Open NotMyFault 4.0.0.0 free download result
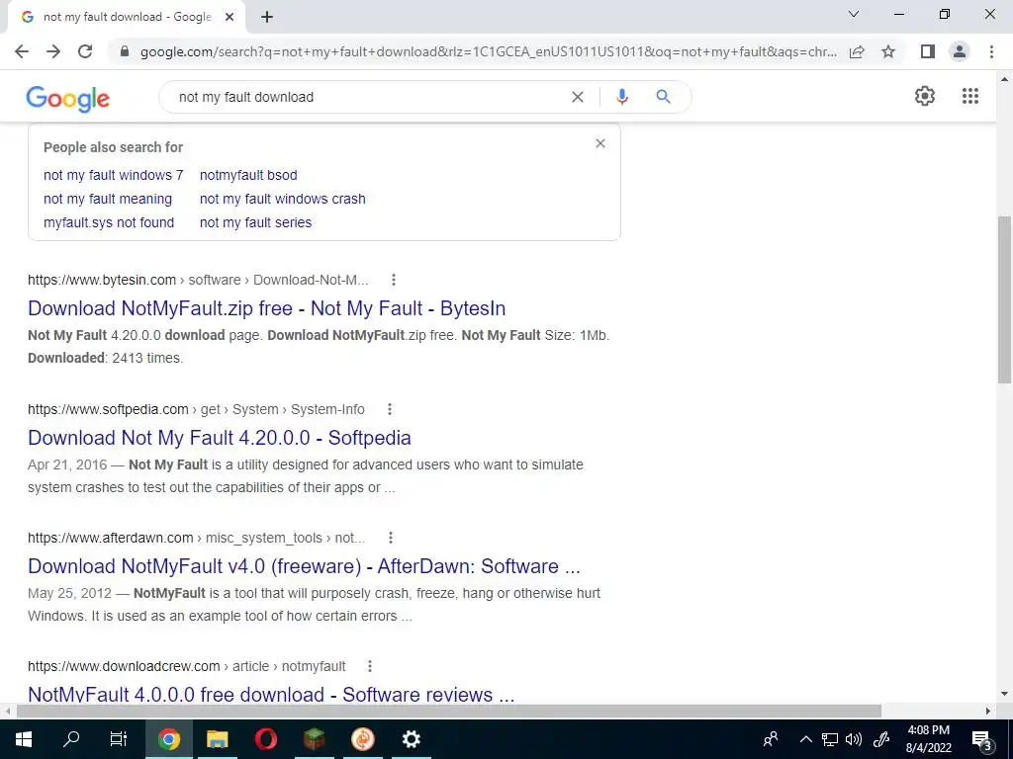Image resolution: width=1013 pixels, height=759 pixels. point(271,694)
